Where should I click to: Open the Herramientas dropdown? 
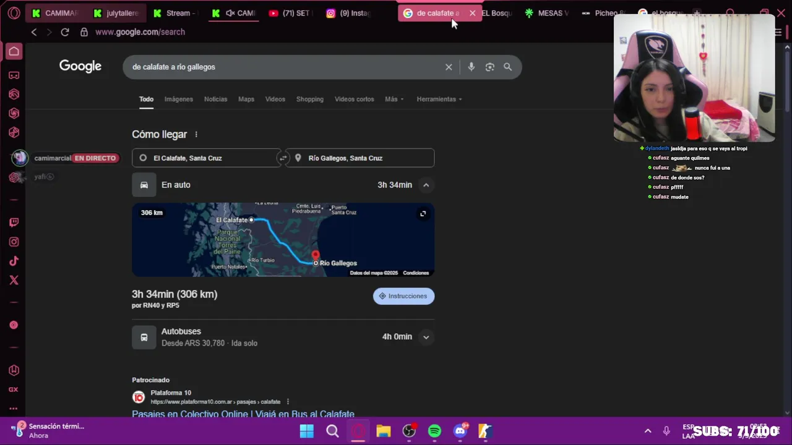(x=439, y=99)
